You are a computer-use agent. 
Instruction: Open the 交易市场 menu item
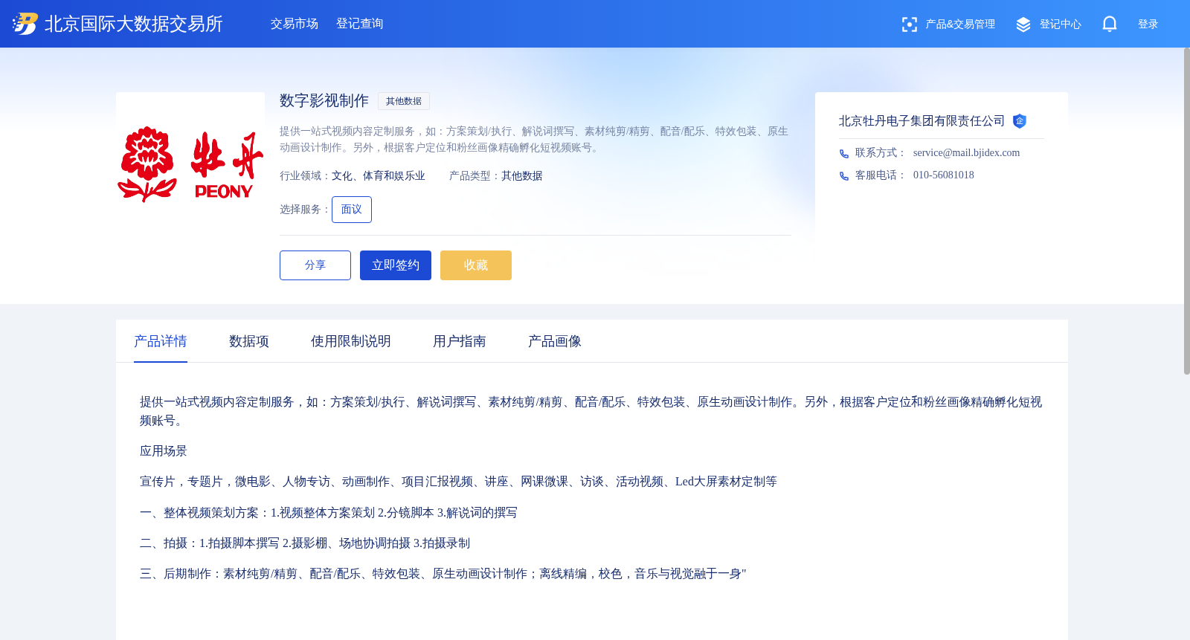(x=295, y=24)
